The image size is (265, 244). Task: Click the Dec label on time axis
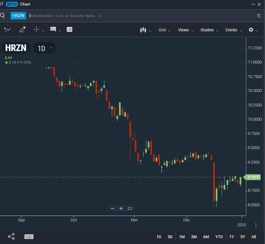186,220
